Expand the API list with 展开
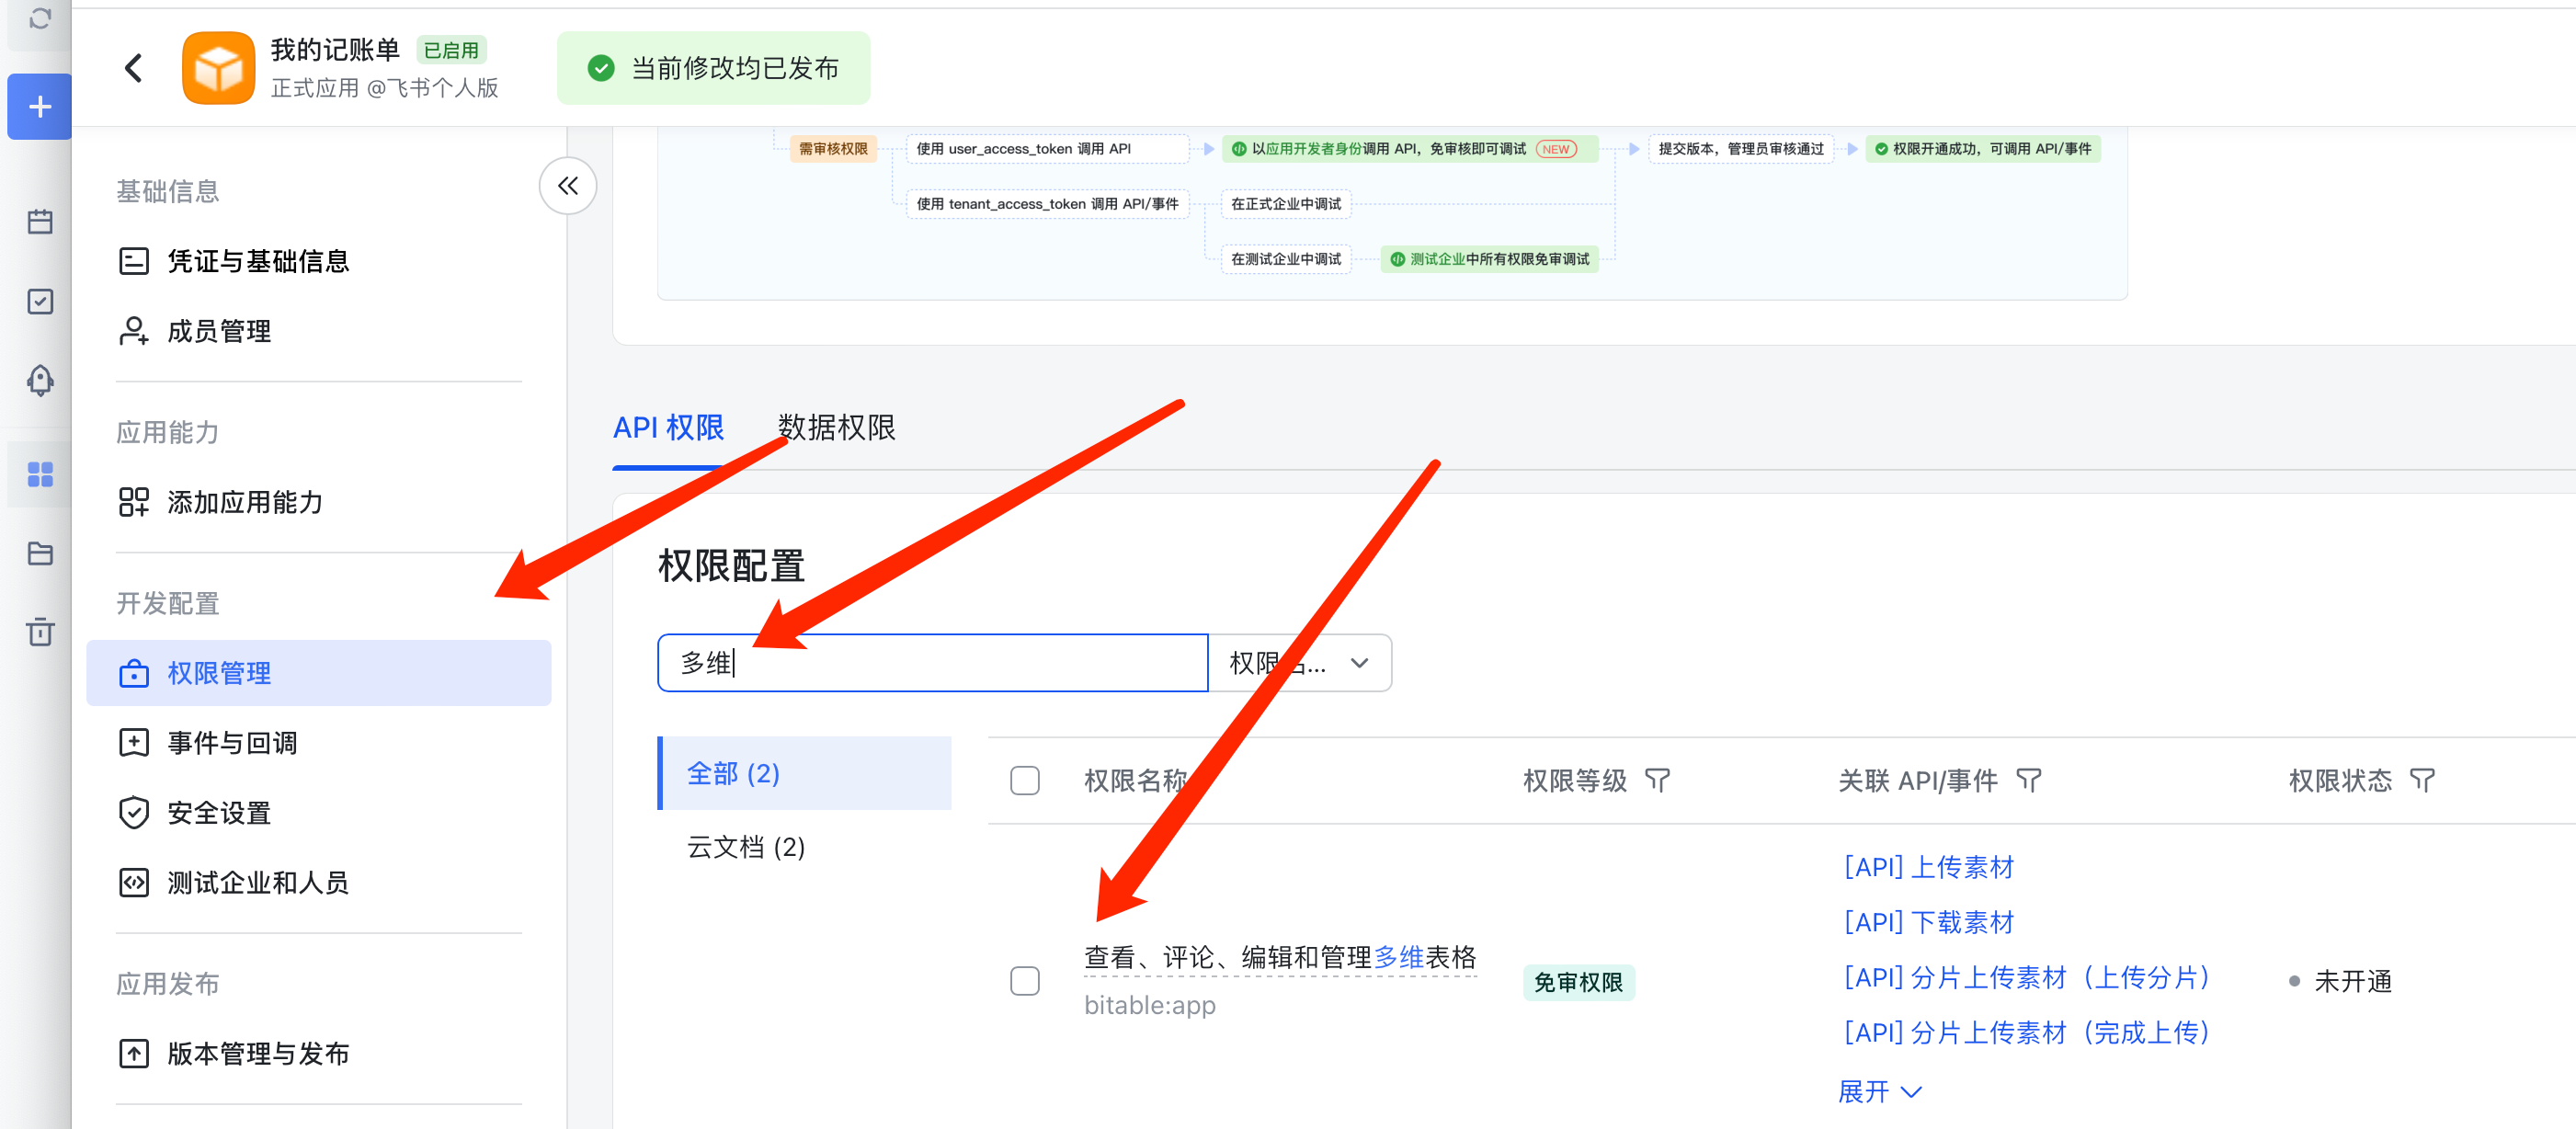The width and height of the screenshot is (2576, 1129). click(x=1880, y=1091)
